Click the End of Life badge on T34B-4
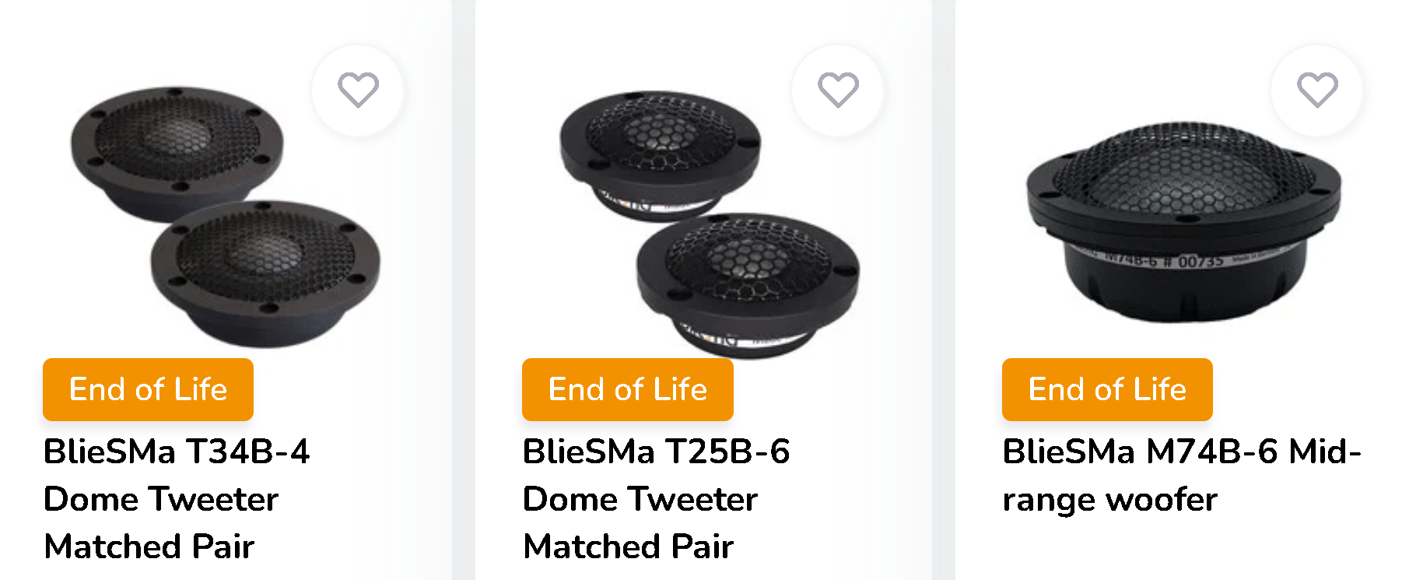The image size is (1402, 580). point(148,389)
